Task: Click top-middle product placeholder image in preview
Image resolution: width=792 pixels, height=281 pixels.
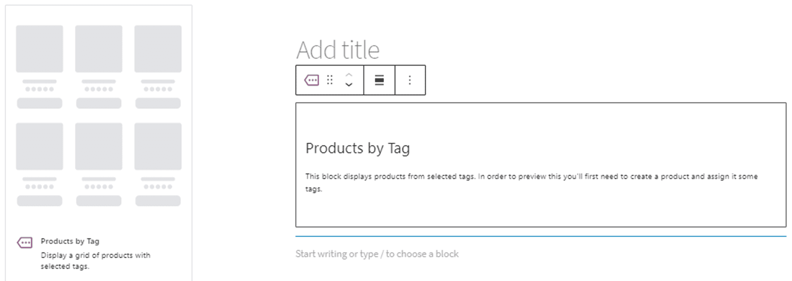Action: pyautogui.click(x=98, y=49)
